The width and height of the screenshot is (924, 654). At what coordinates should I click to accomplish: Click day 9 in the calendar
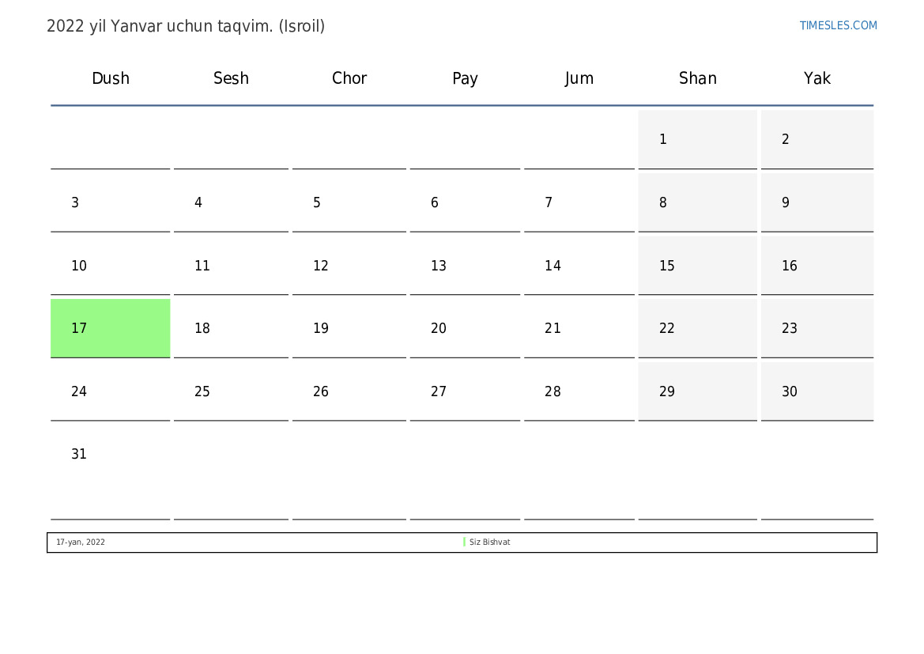[x=817, y=202]
